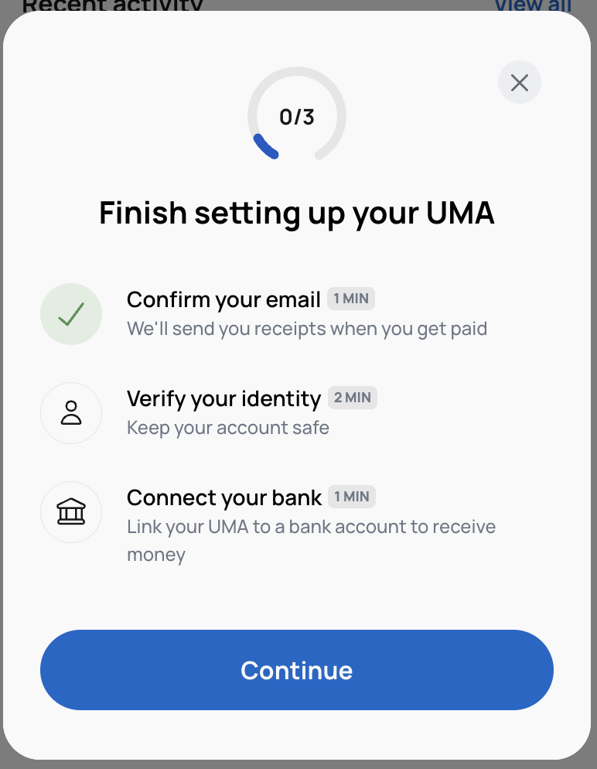Screen dimensions: 597x769
Task: Click the blue progress arc segment
Action: click(x=265, y=146)
